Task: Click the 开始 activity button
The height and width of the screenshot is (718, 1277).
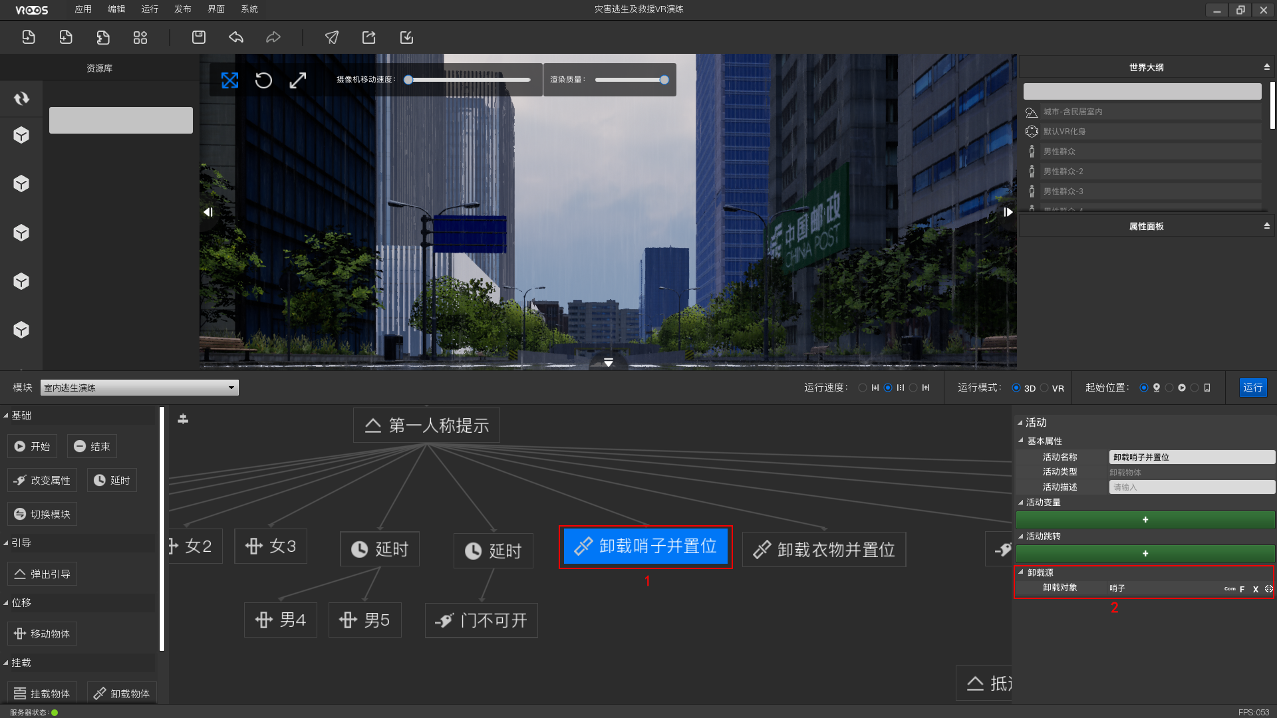Action: coord(33,447)
